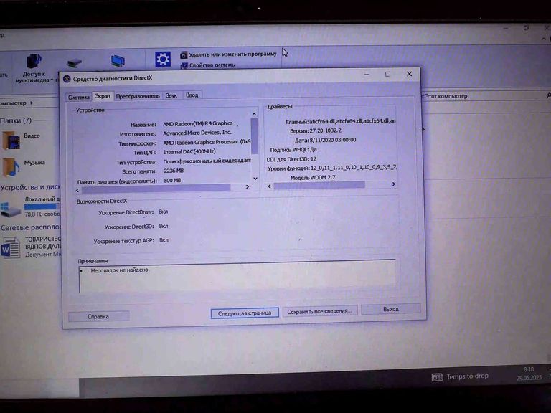Viewport: 551px width, 413px height.
Task: Click Сохранить все сведения button
Action: pyautogui.click(x=319, y=311)
